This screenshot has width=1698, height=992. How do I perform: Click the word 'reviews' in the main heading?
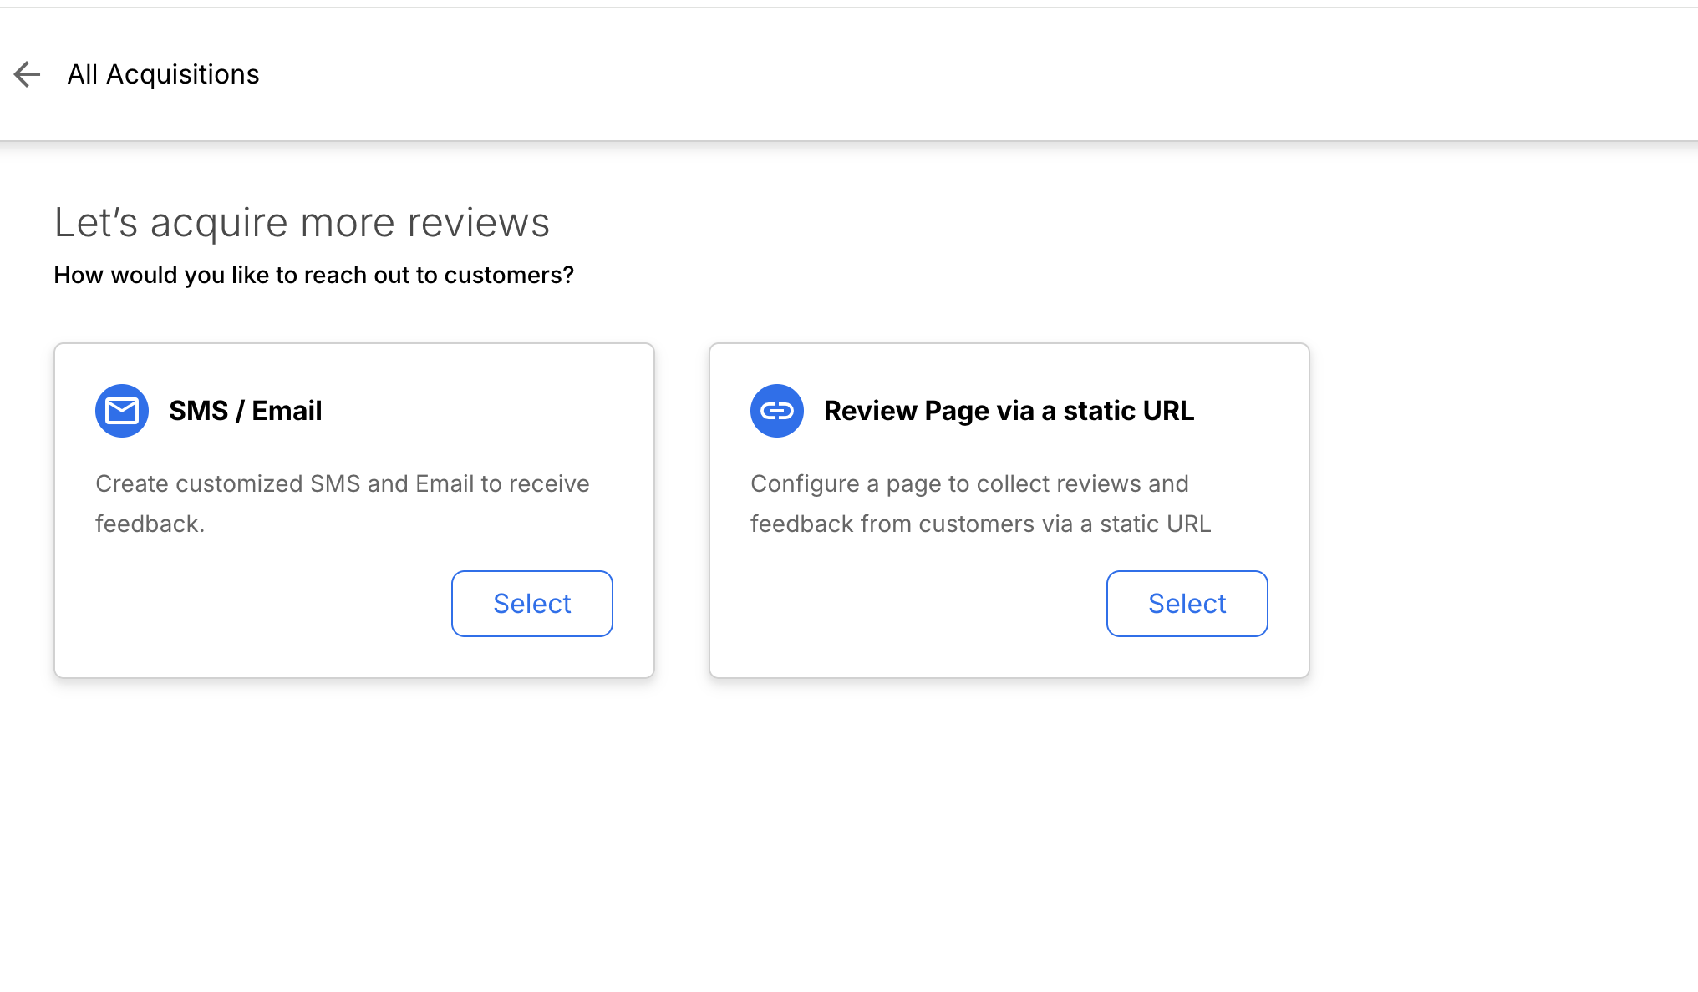[478, 223]
